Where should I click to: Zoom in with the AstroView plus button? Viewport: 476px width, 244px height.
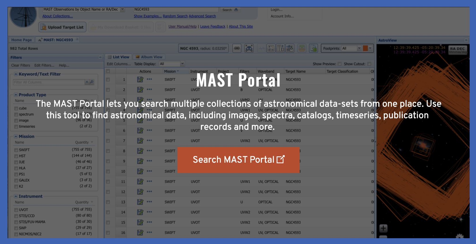click(383, 229)
